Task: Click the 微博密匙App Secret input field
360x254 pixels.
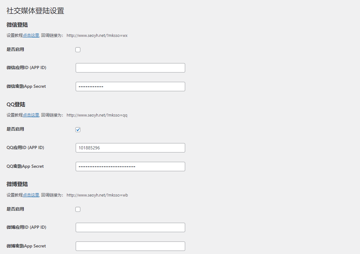Action: [x=130, y=246]
